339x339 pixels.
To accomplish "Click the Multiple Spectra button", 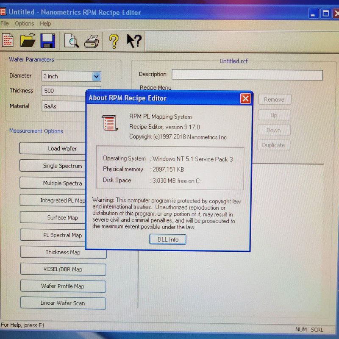I will [x=53, y=183].
